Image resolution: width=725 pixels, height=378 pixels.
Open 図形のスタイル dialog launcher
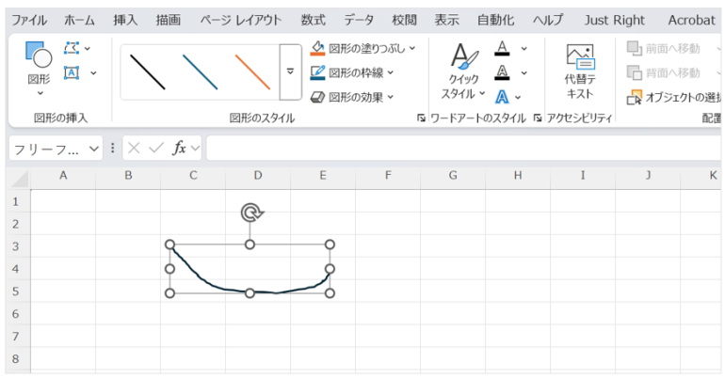click(421, 118)
